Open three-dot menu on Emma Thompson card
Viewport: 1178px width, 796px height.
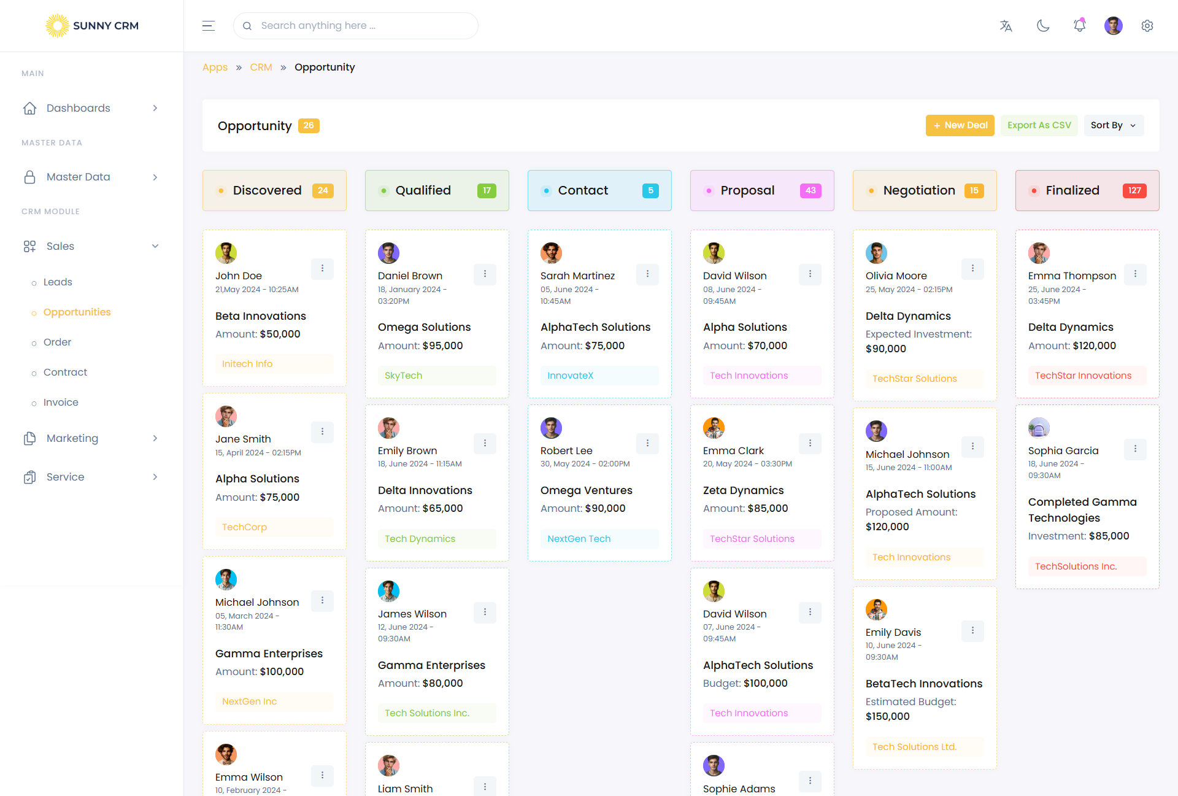1135,274
